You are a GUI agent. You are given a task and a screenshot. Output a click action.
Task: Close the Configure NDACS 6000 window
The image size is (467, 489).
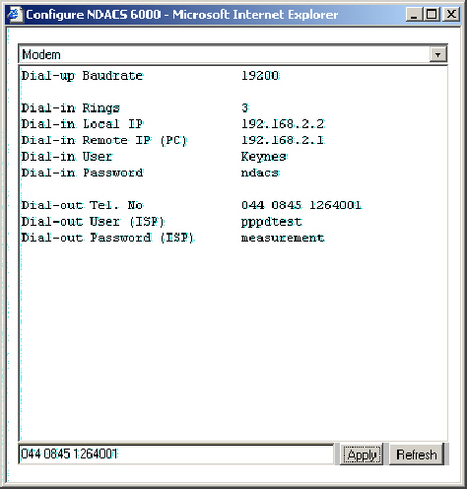pos(451,15)
